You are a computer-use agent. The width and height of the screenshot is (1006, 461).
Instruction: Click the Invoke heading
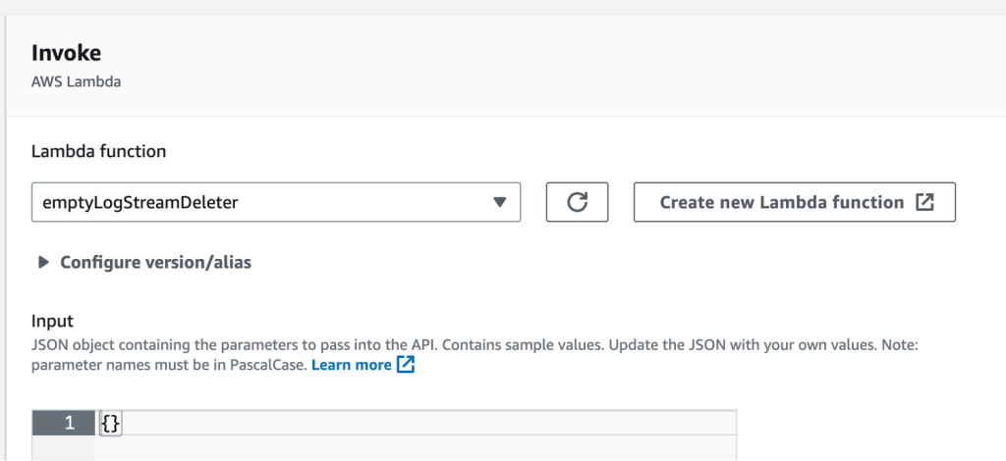click(66, 53)
